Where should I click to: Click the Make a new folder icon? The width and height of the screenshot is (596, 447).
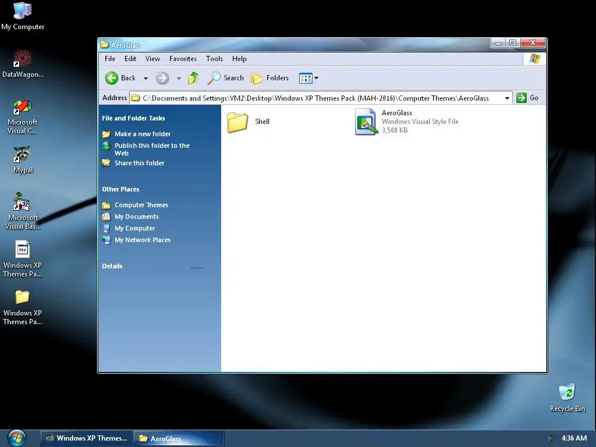pyautogui.click(x=107, y=134)
